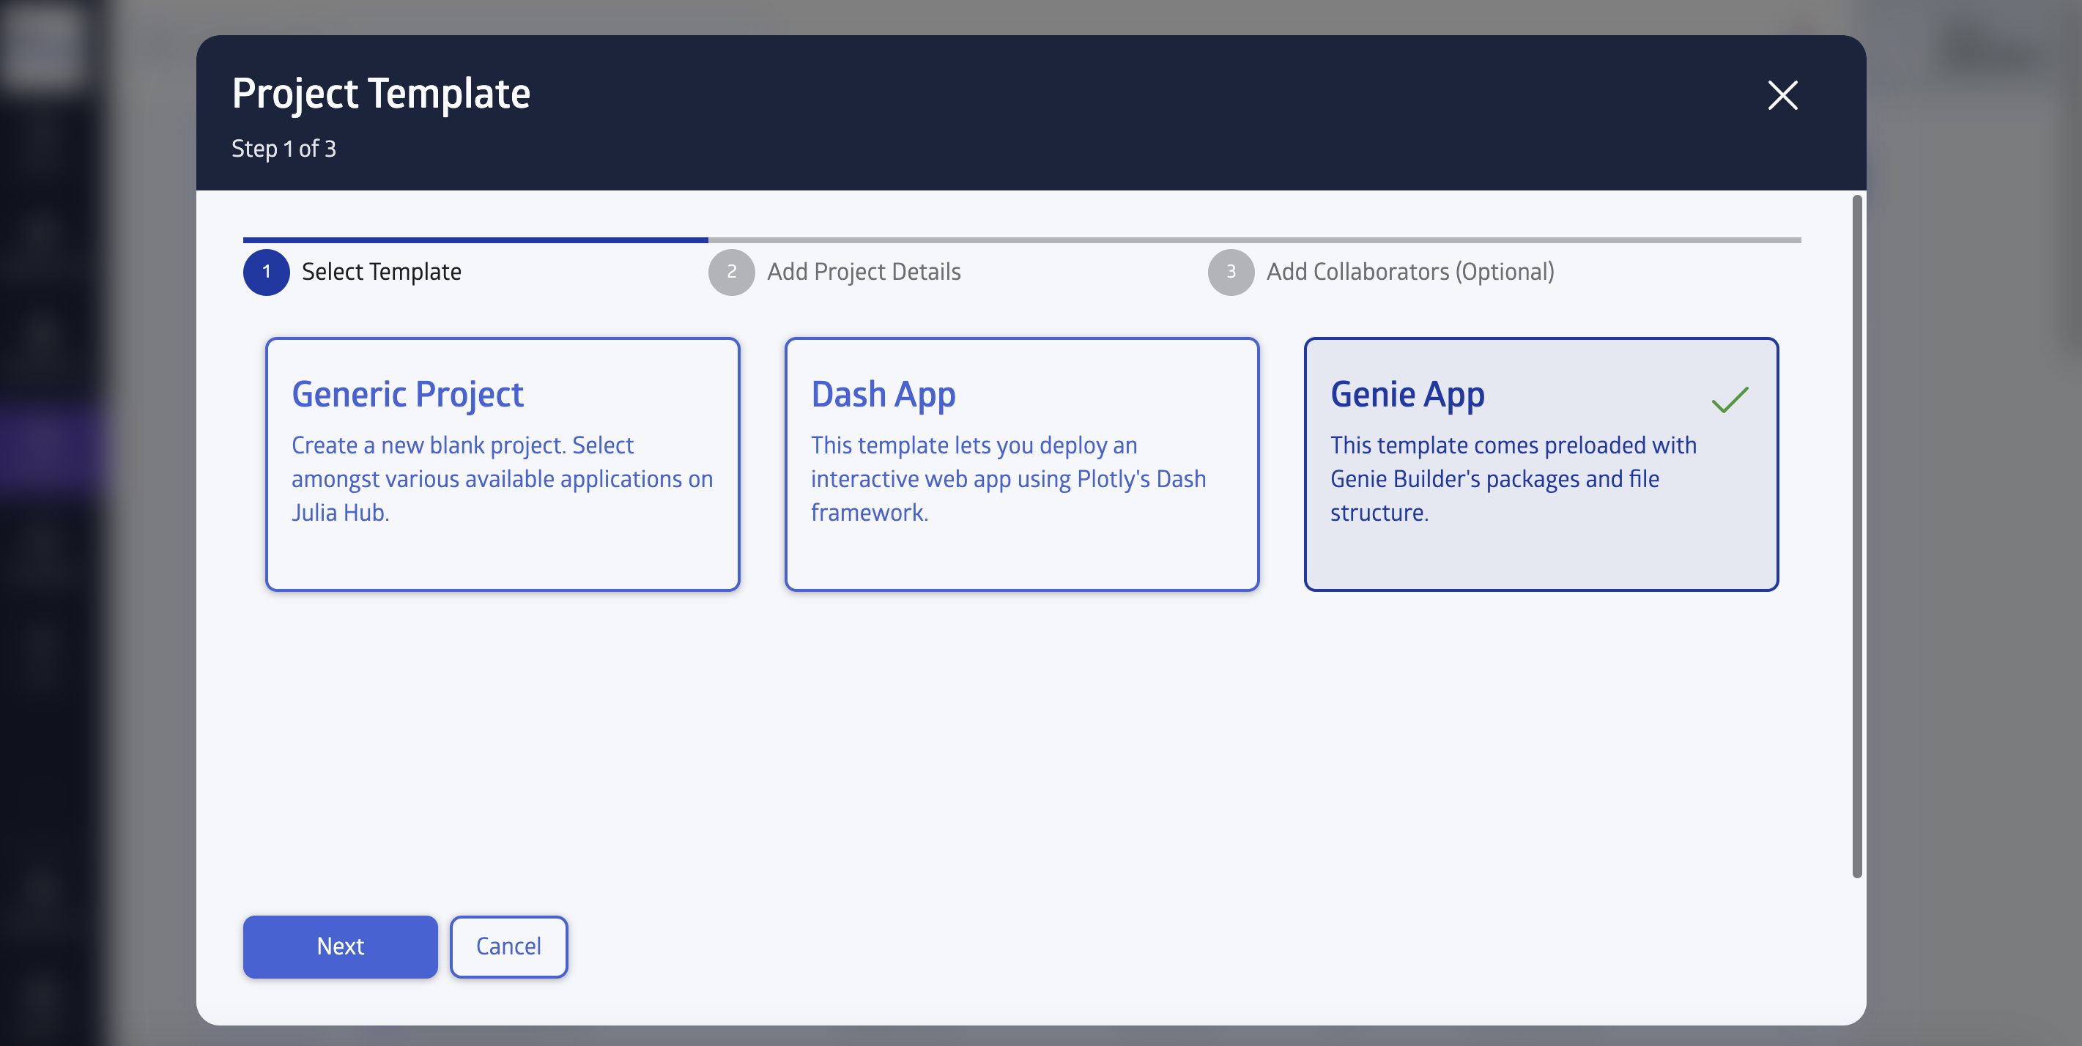Open the Select Template step label
This screenshot has width=2082, height=1046.
click(x=382, y=272)
